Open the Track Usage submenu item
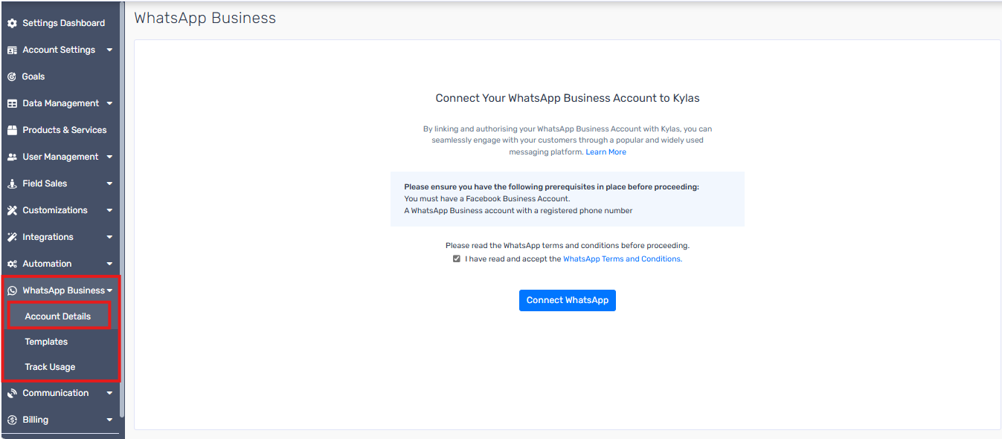The image size is (1002, 439). 50,367
